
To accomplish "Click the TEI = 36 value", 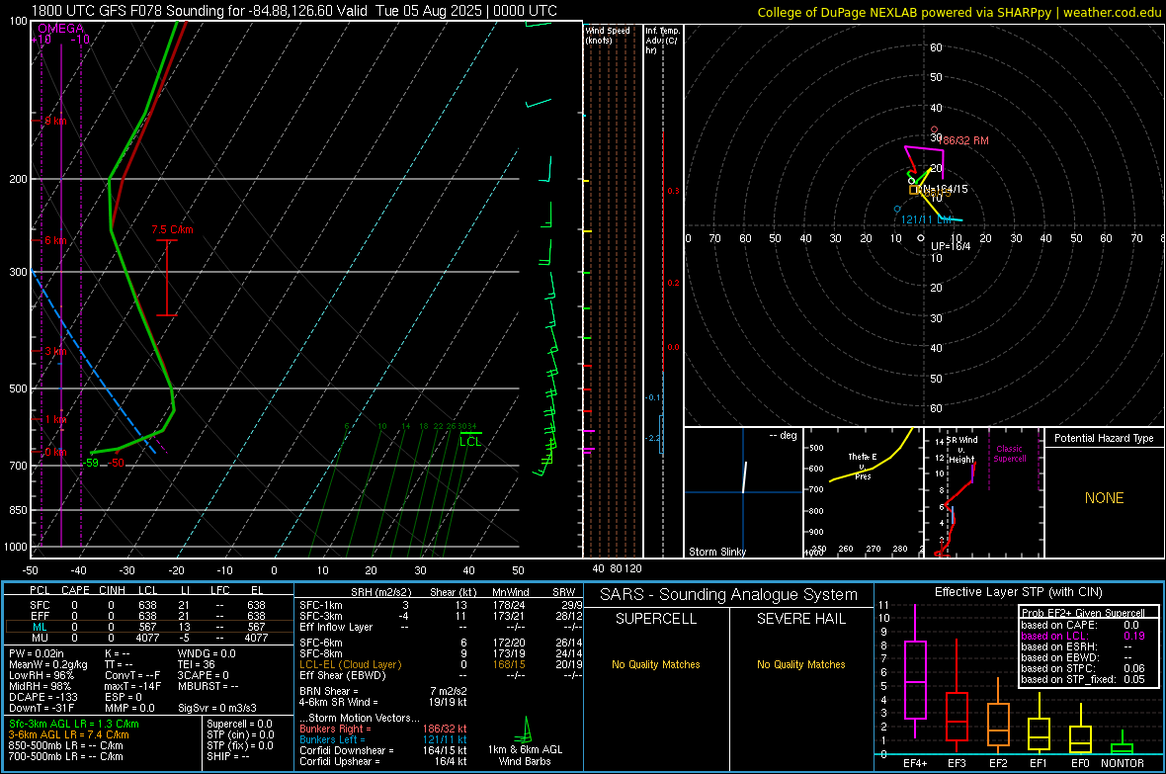I will (197, 664).
